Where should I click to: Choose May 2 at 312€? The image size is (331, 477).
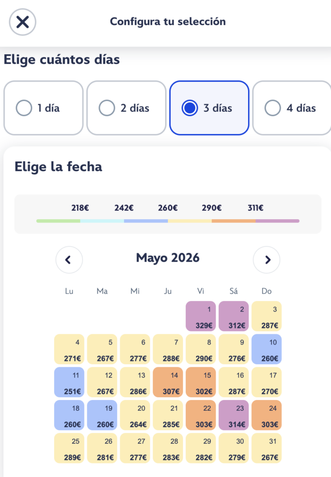point(234,316)
